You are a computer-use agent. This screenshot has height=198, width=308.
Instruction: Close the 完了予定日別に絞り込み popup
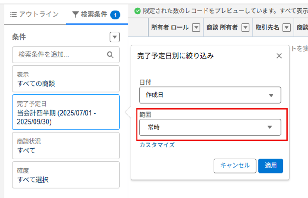(x=279, y=56)
